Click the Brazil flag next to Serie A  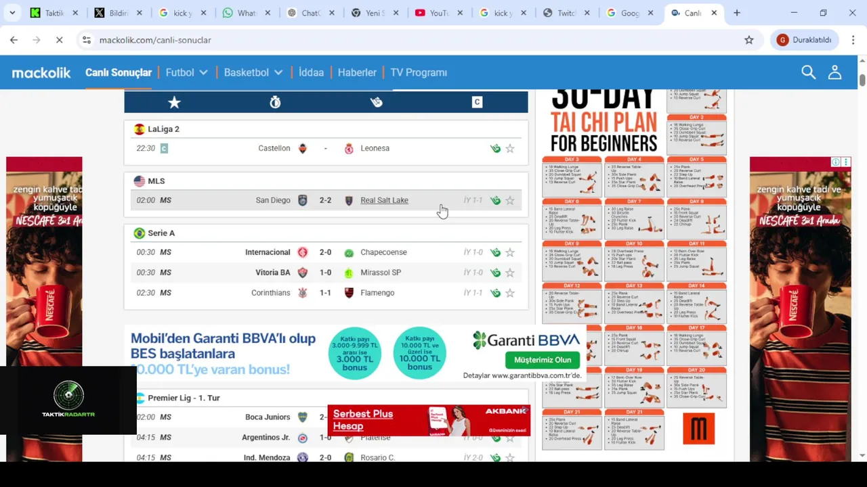coord(139,233)
